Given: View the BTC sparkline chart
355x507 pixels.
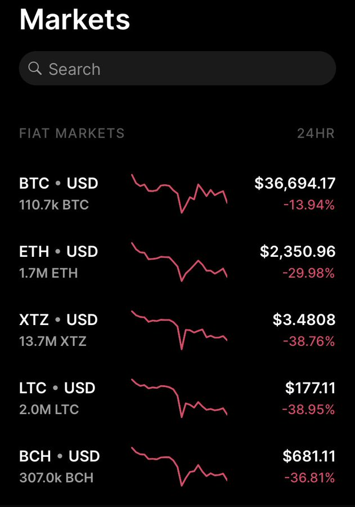Looking at the screenshot, I should click(x=179, y=193).
